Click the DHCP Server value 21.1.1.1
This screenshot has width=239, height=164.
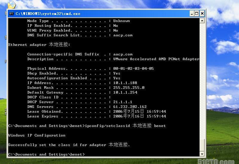(122, 102)
